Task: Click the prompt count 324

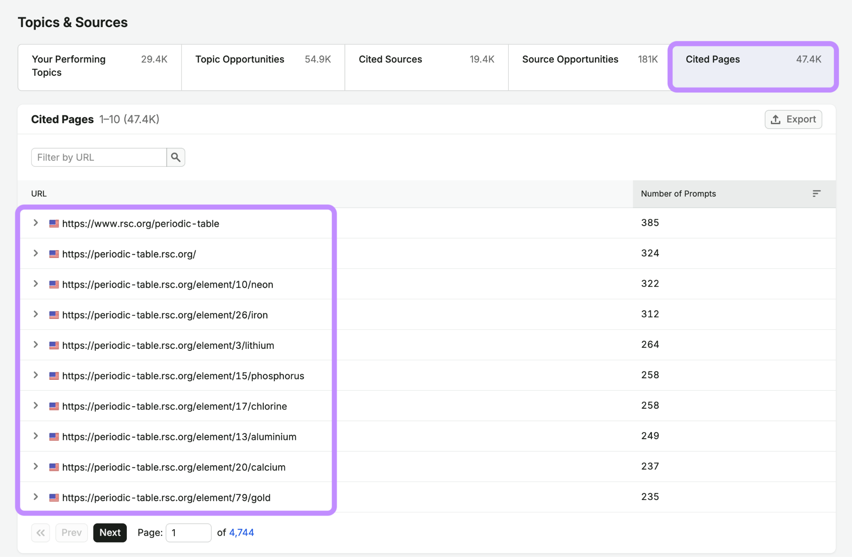Action: click(x=650, y=253)
